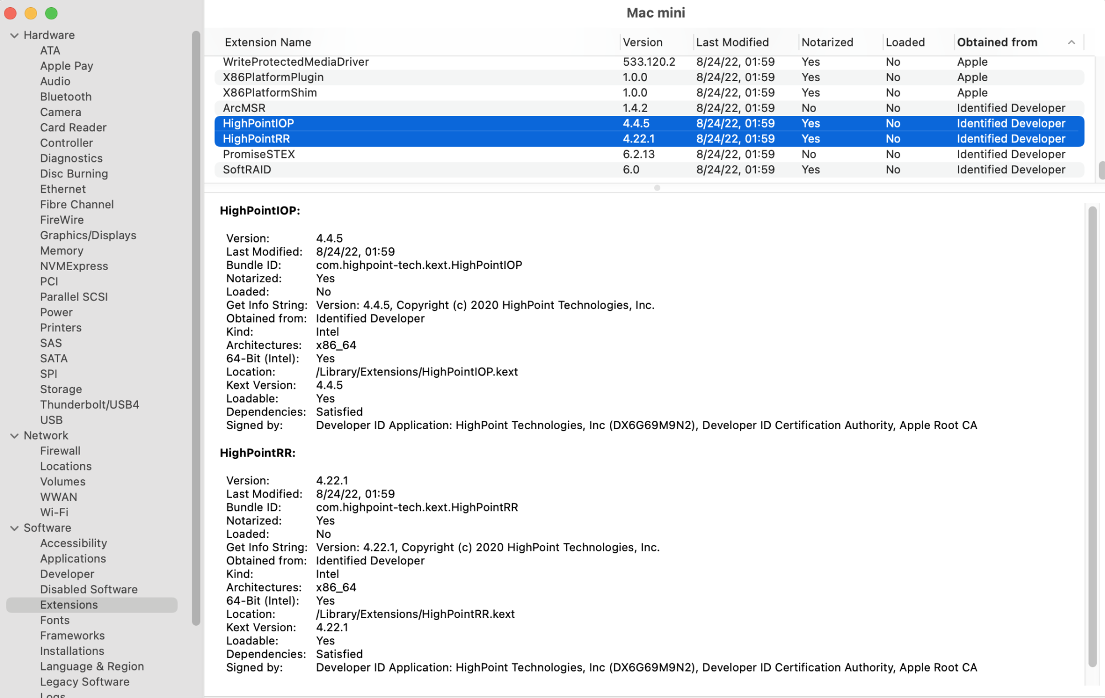
Task: Select PCI in the sidebar
Action: [49, 282]
